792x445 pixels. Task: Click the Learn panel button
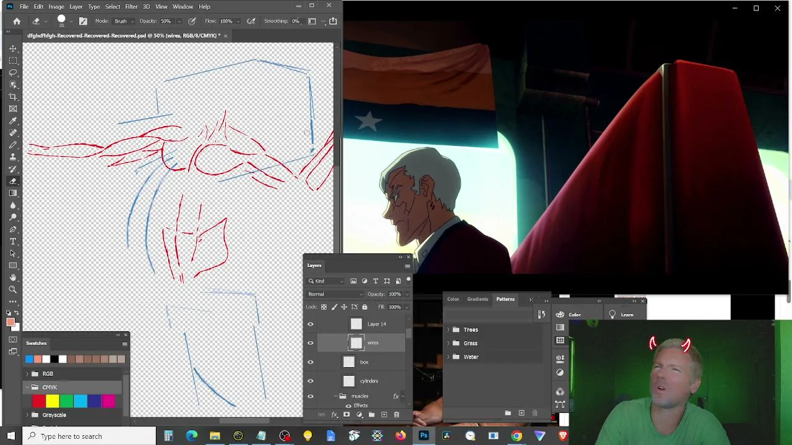621,315
